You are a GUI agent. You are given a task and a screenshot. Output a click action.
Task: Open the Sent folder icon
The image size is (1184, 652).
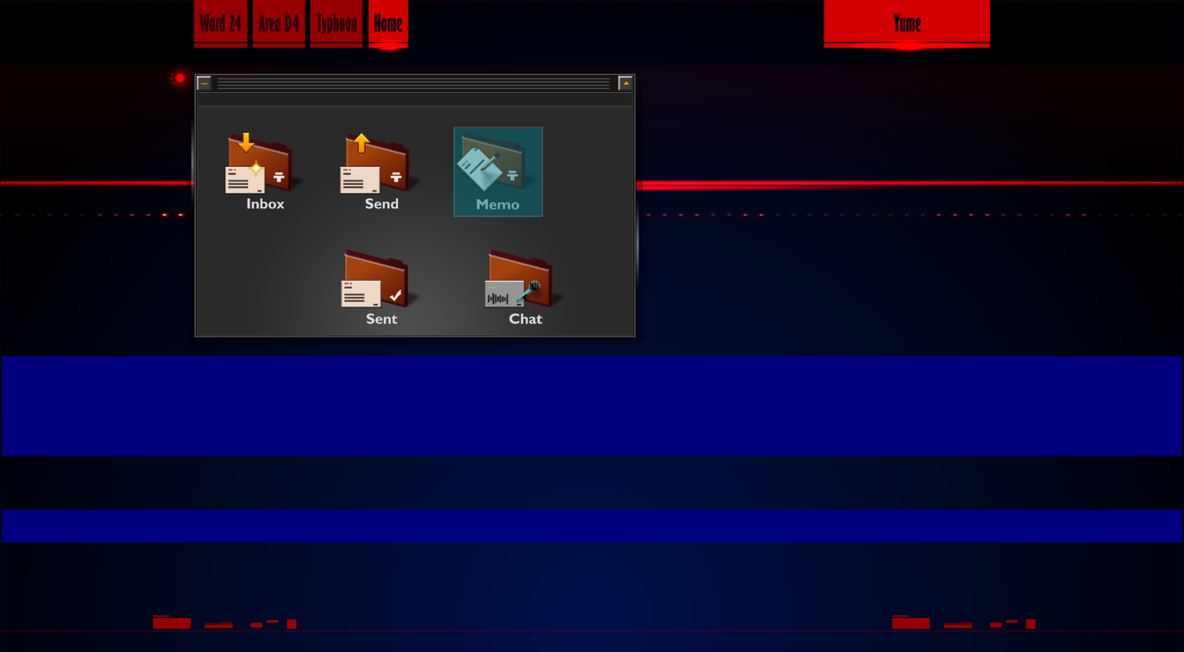point(376,279)
